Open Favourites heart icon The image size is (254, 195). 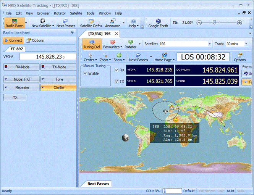coord(112,44)
